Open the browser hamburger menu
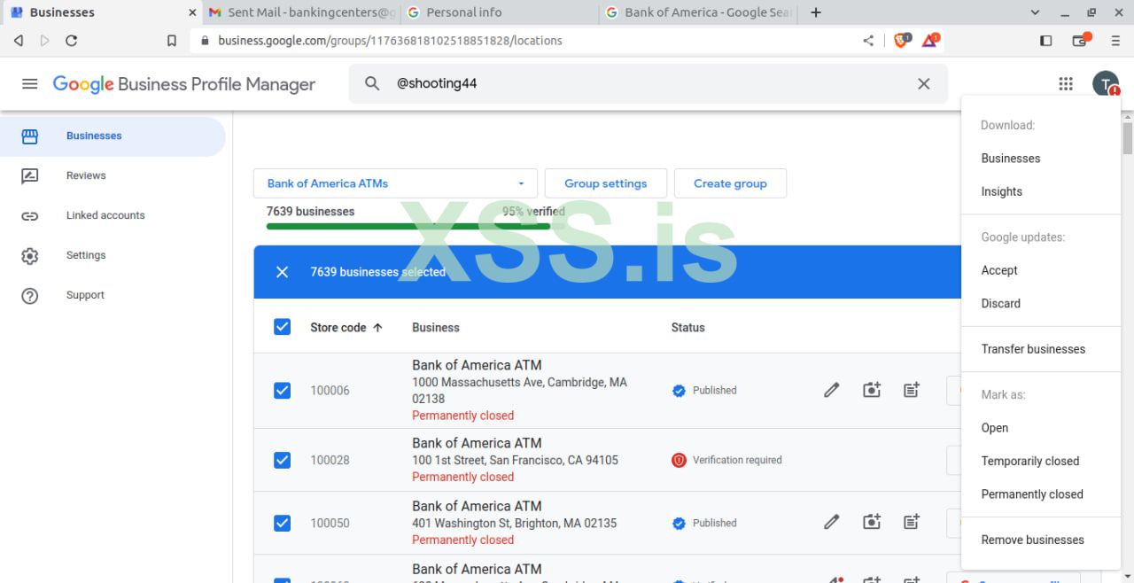 (1115, 40)
